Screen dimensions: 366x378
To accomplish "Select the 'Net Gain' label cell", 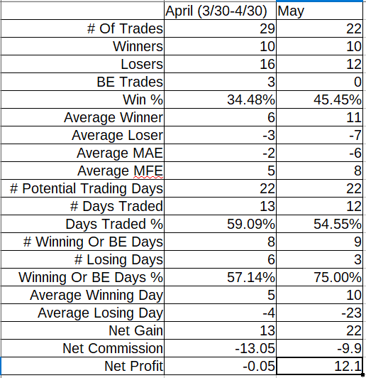I will coord(82,330).
